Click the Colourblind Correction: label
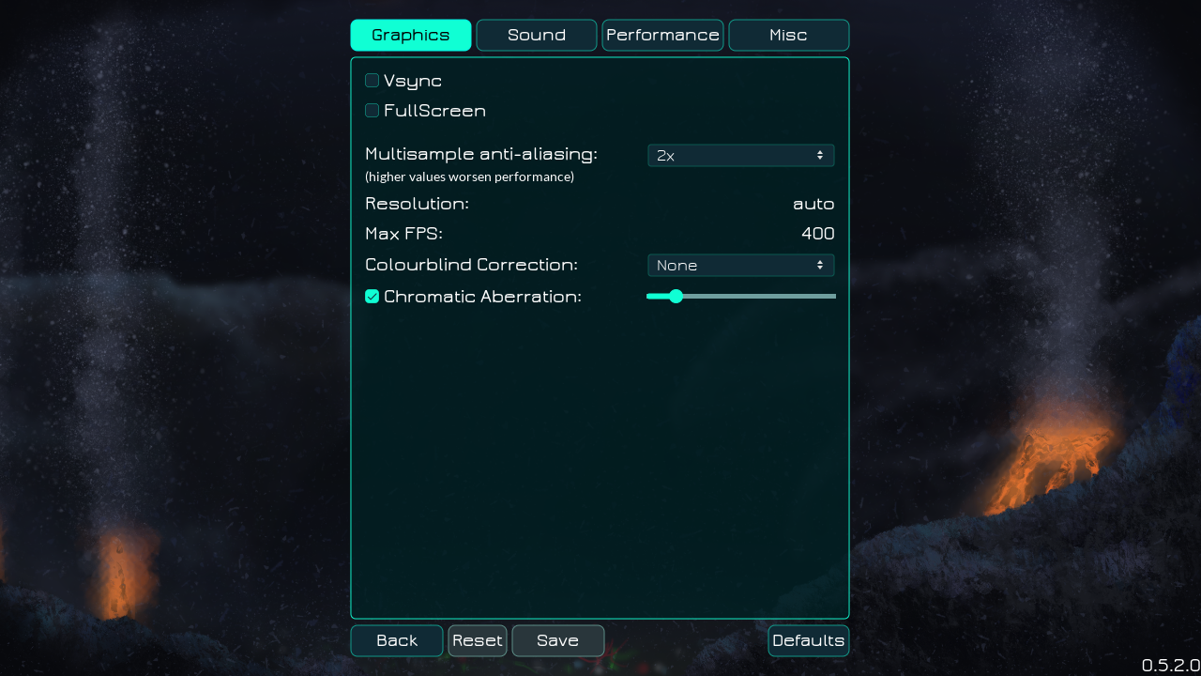The width and height of the screenshot is (1201, 676). click(471, 265)
